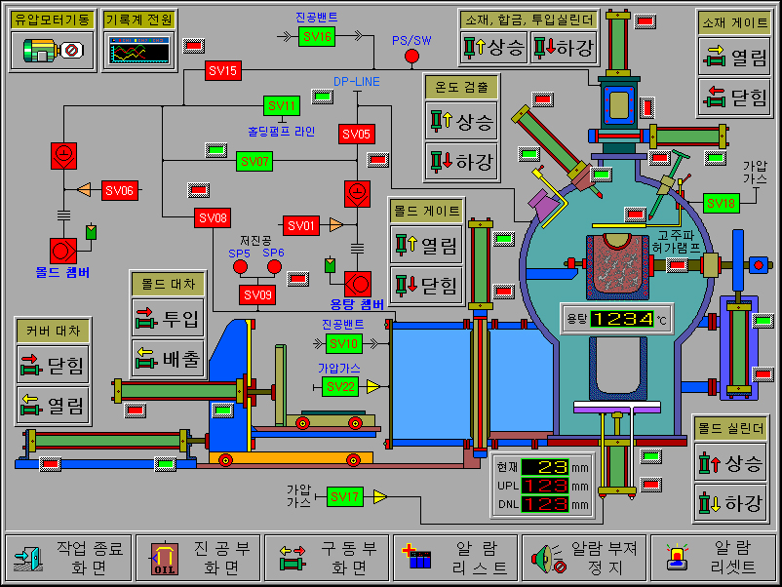Toggle the red SV06 valve
The height and width of the screenshot is (587, 782).
[120, 190]
